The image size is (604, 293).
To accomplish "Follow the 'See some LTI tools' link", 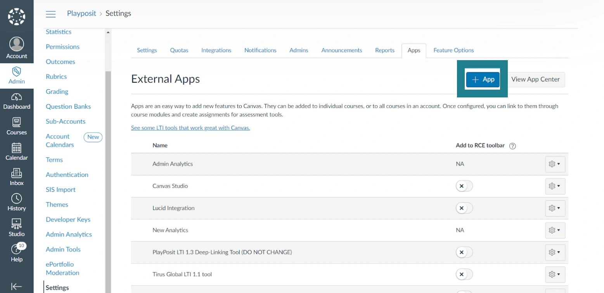I will pyautogui.click(x=190, y=128).
